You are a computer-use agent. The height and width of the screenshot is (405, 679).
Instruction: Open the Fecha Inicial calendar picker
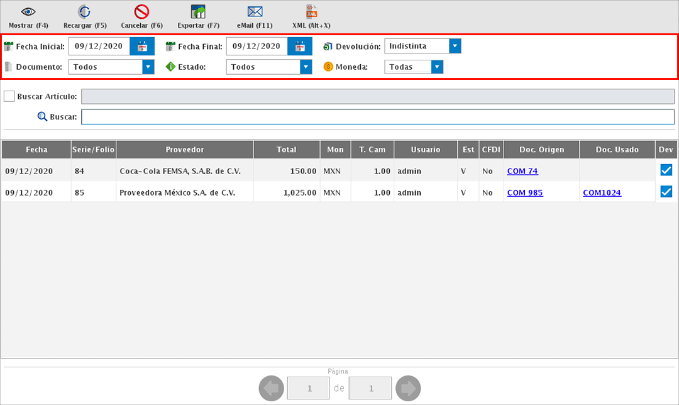pos(142,47)
